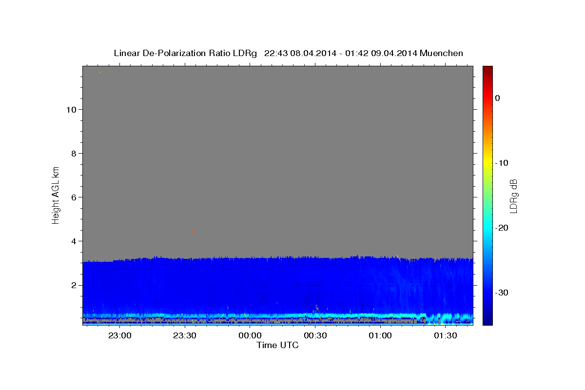The image size is (585, 390).
Task: Click the height tick label 8
Action: coord(73,154)
